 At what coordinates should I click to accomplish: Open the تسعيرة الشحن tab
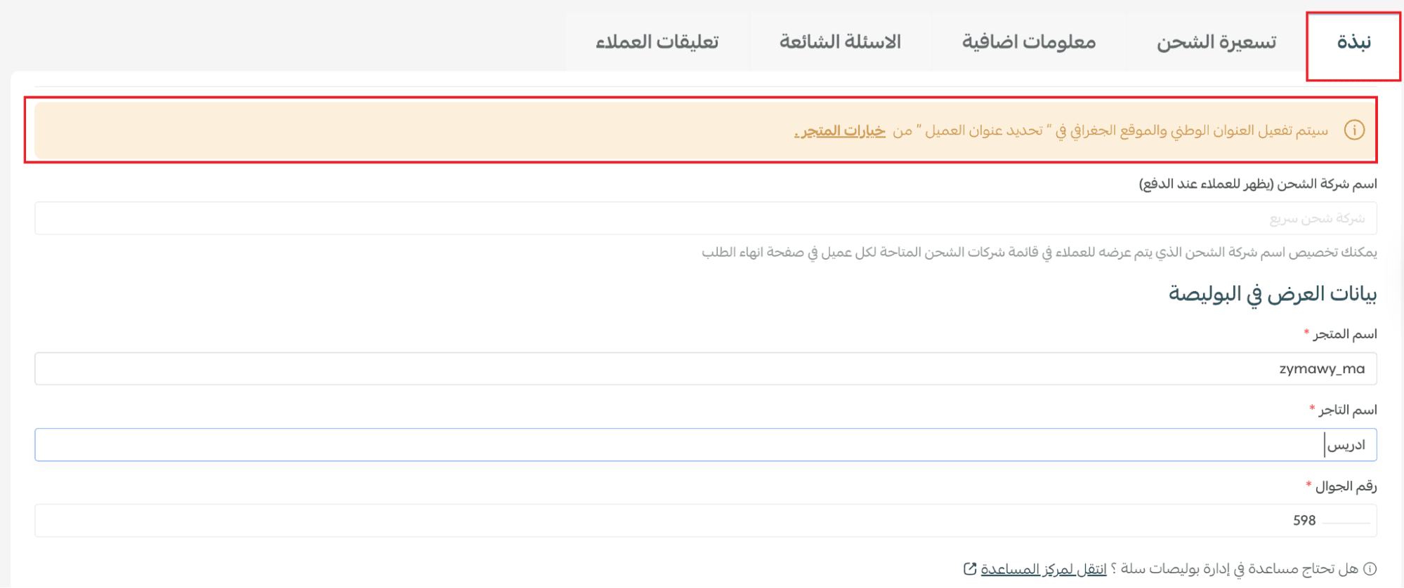click(1216, 43)
